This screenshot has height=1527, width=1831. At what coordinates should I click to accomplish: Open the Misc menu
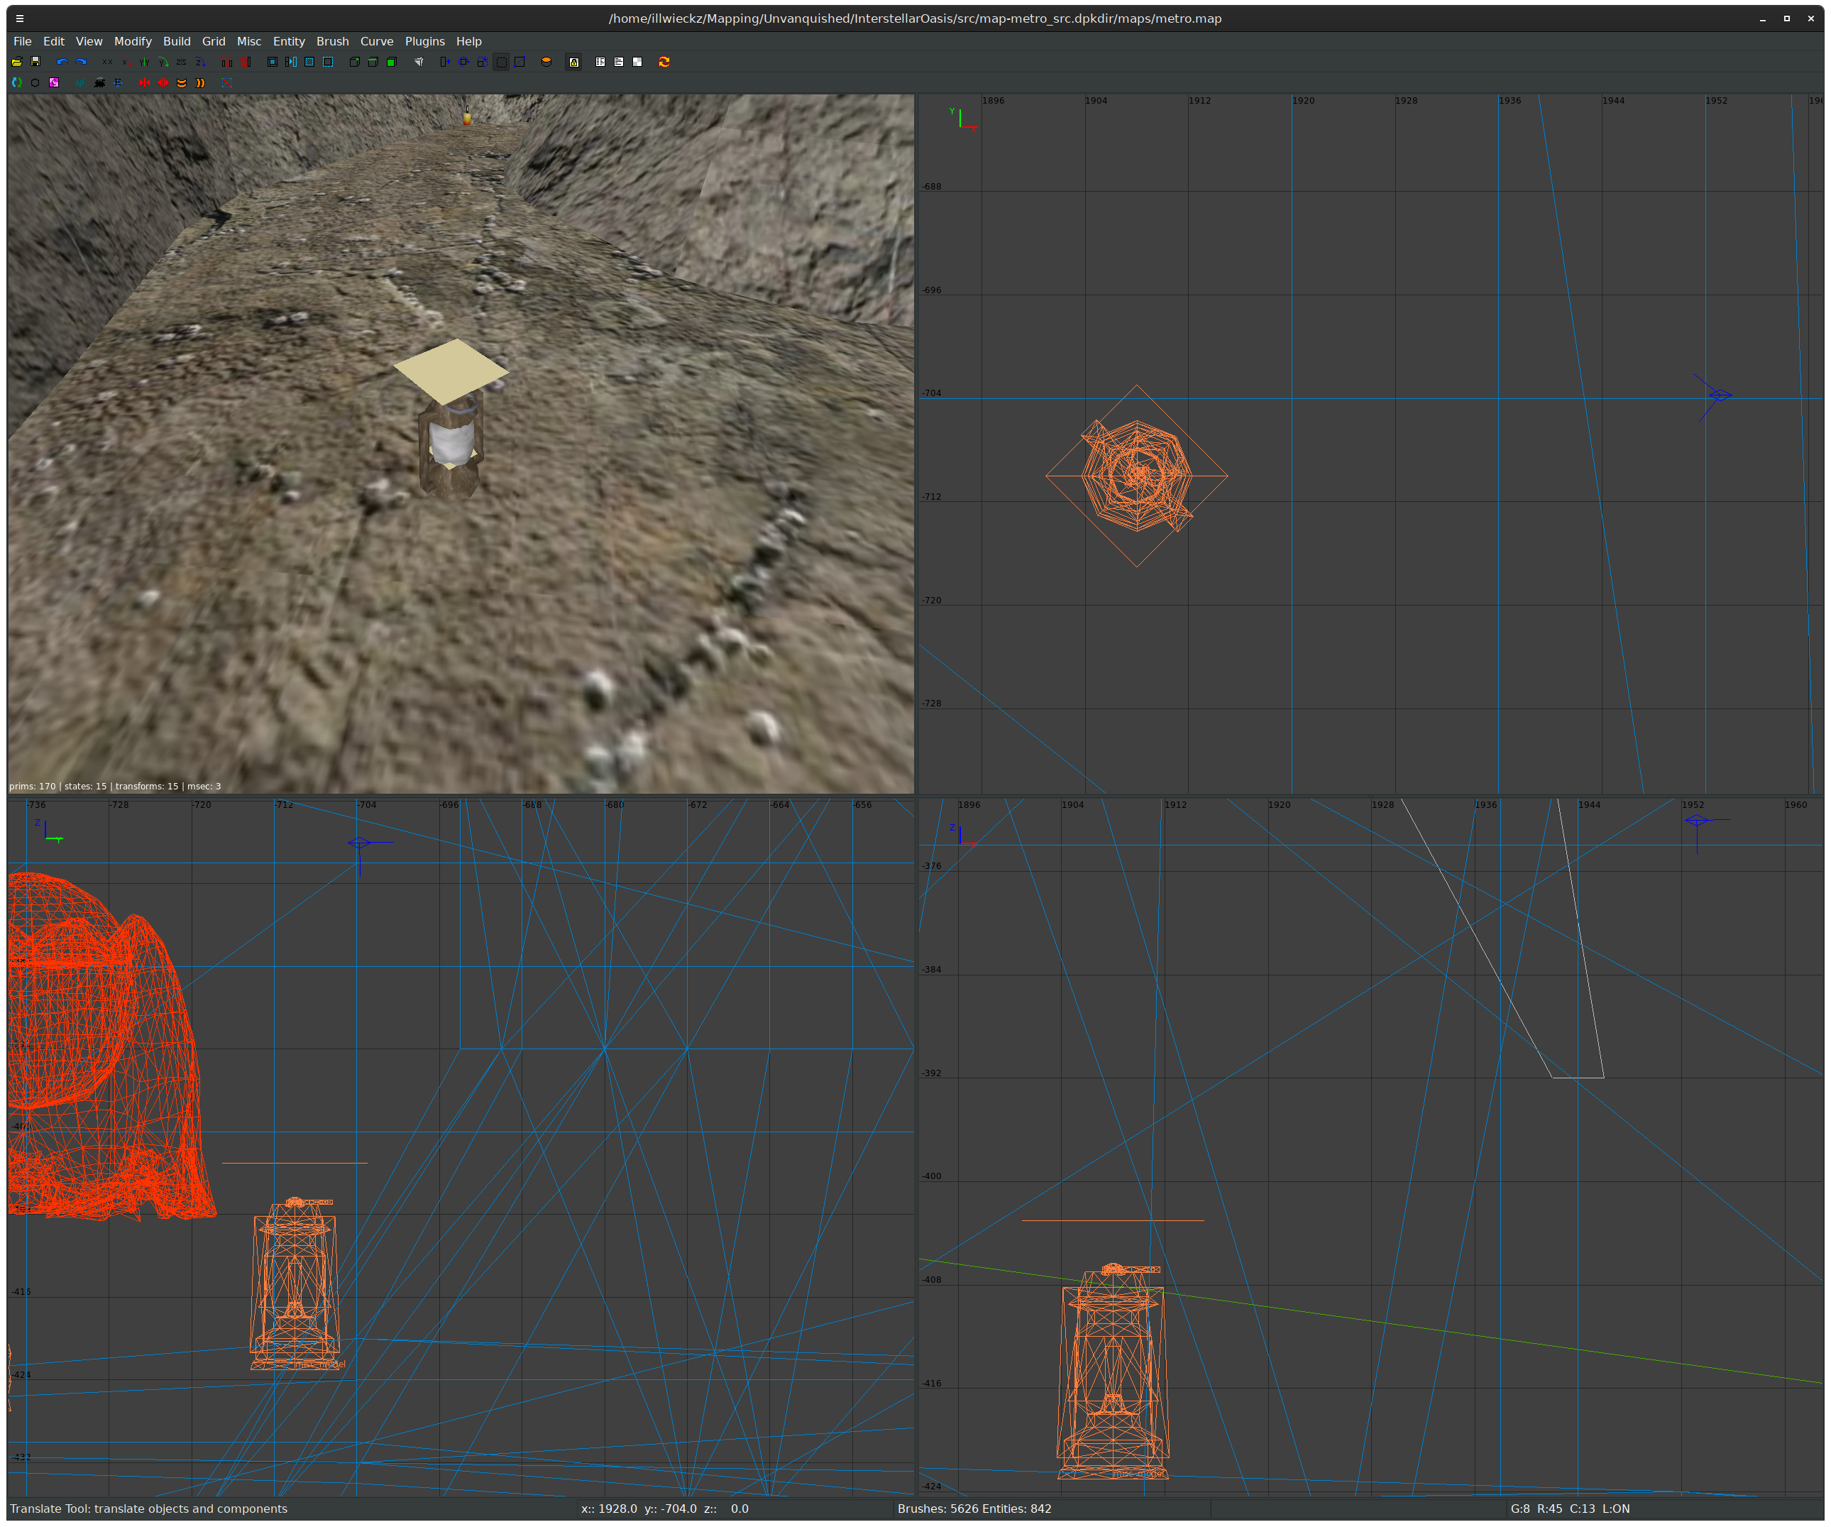click(x=249, y=41)
